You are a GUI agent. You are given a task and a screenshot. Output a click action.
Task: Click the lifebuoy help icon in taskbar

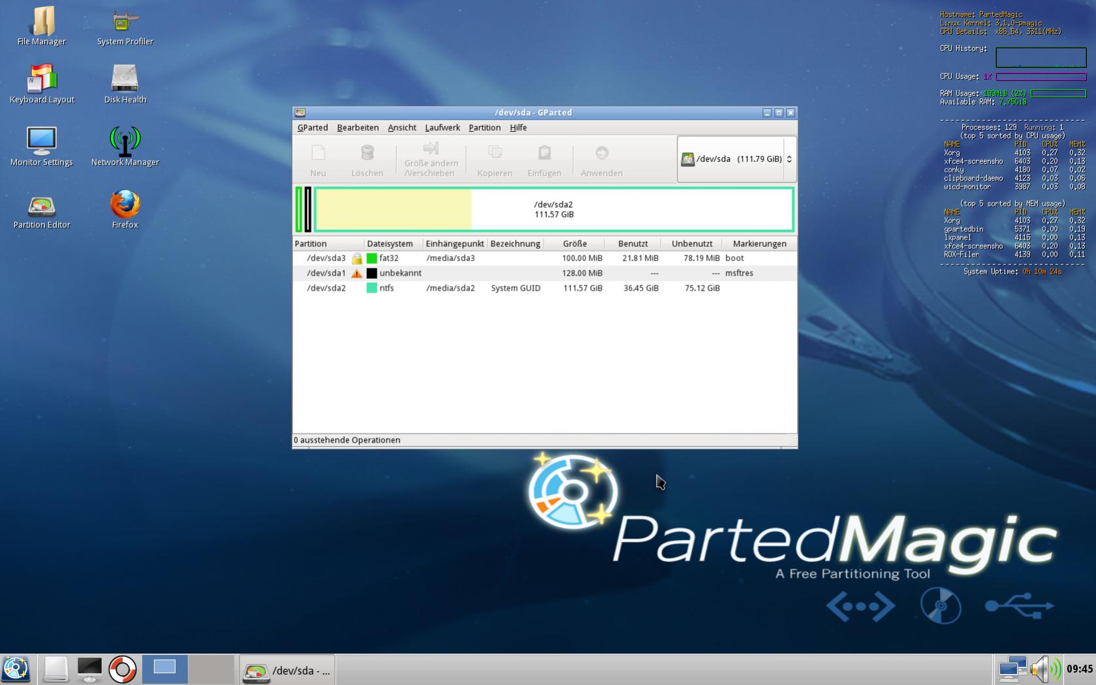[x=122, y=669]
